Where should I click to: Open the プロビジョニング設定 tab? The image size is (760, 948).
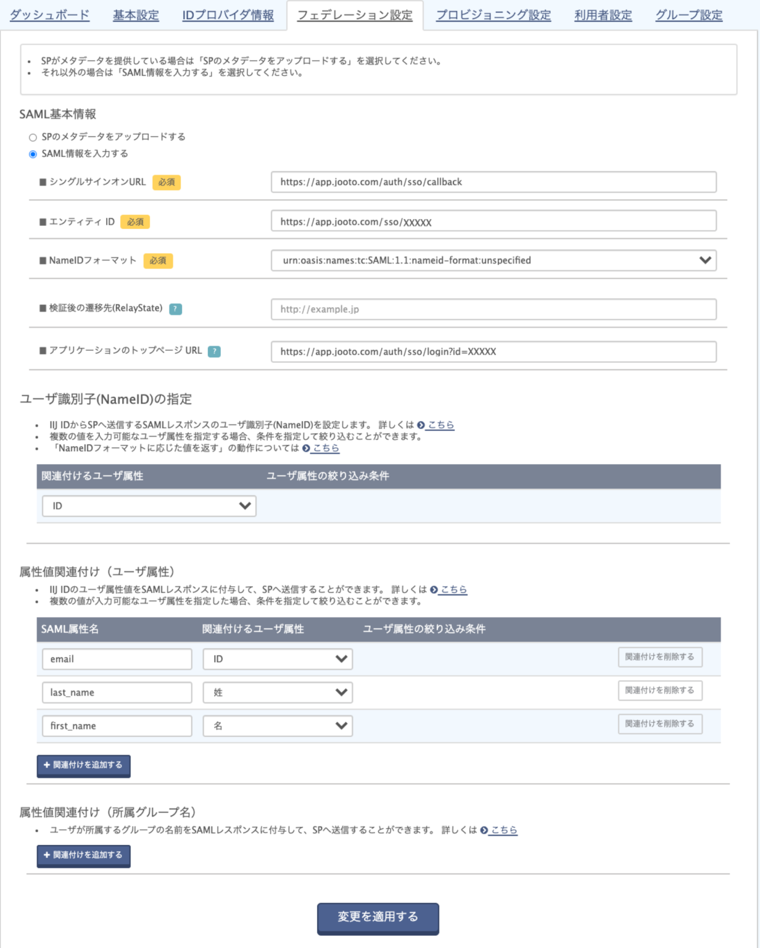click(x=494, y=15)
